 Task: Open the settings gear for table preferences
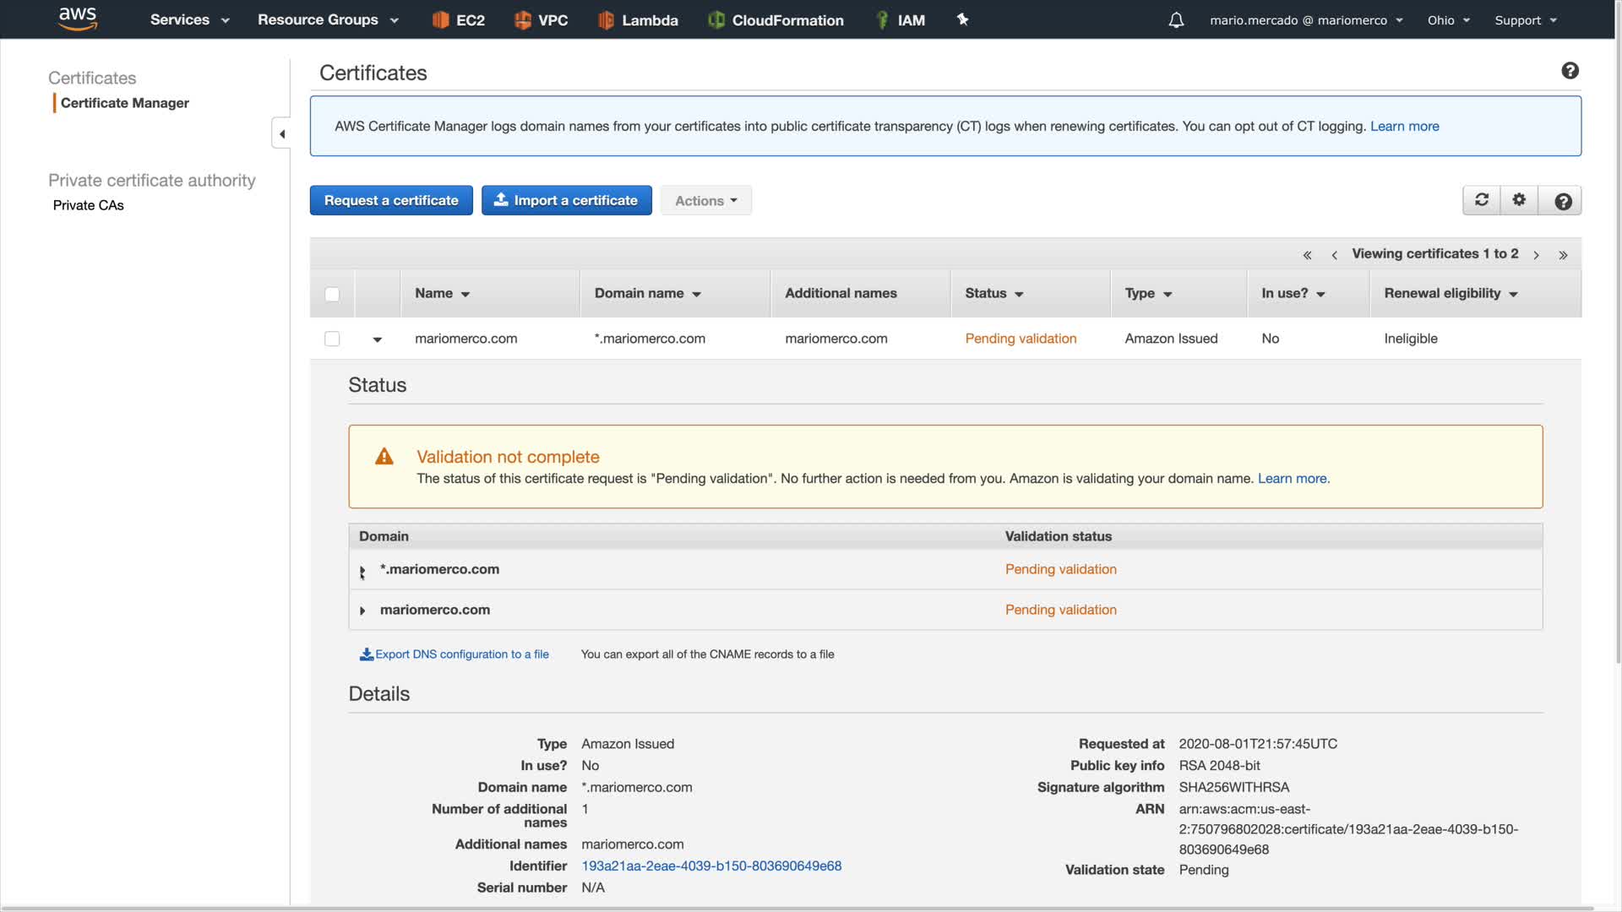pos(1519,200)
